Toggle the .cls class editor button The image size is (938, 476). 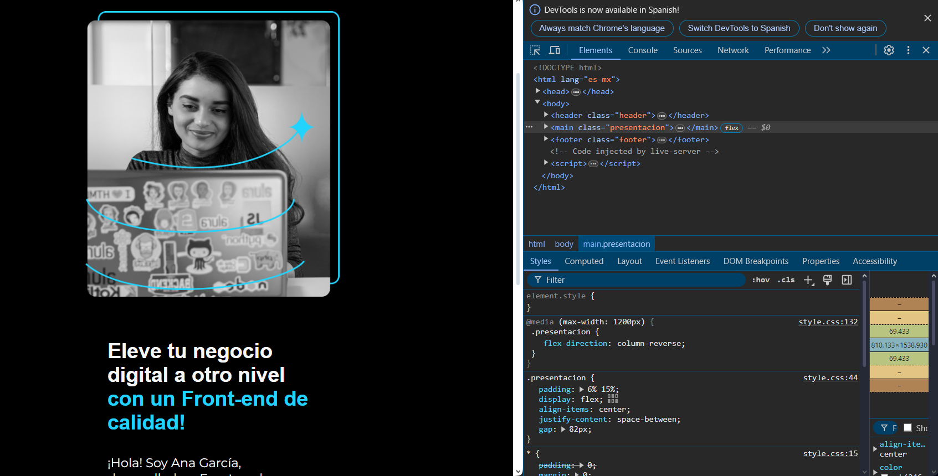coord(786,280)
